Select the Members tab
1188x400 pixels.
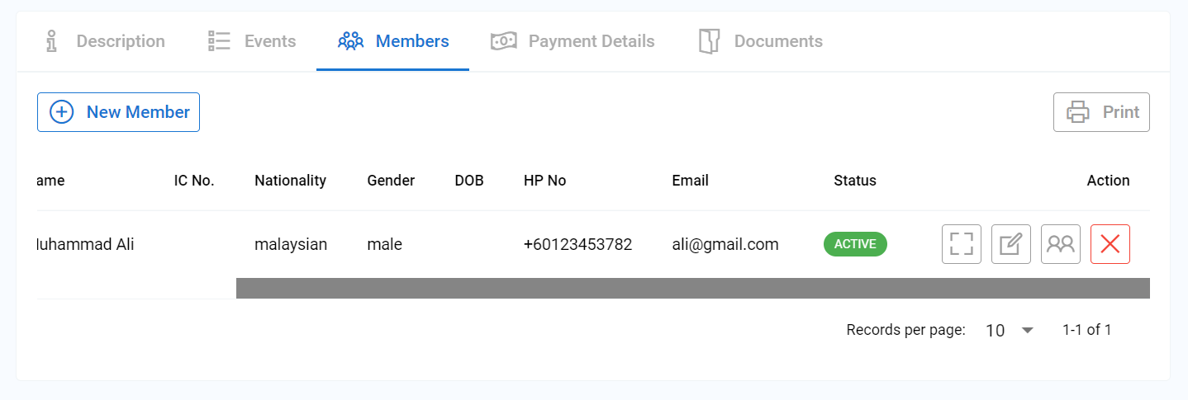tap(393, 41)
